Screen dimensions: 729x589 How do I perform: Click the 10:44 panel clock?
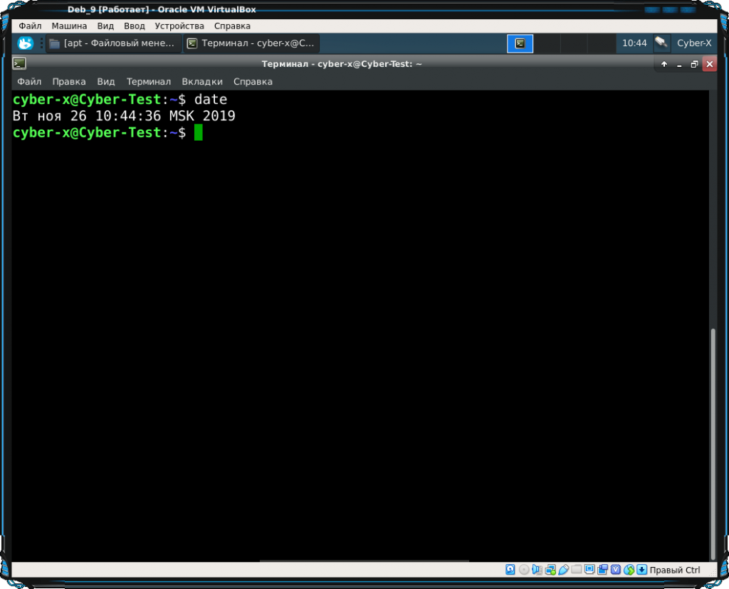[x=634, y=43]
